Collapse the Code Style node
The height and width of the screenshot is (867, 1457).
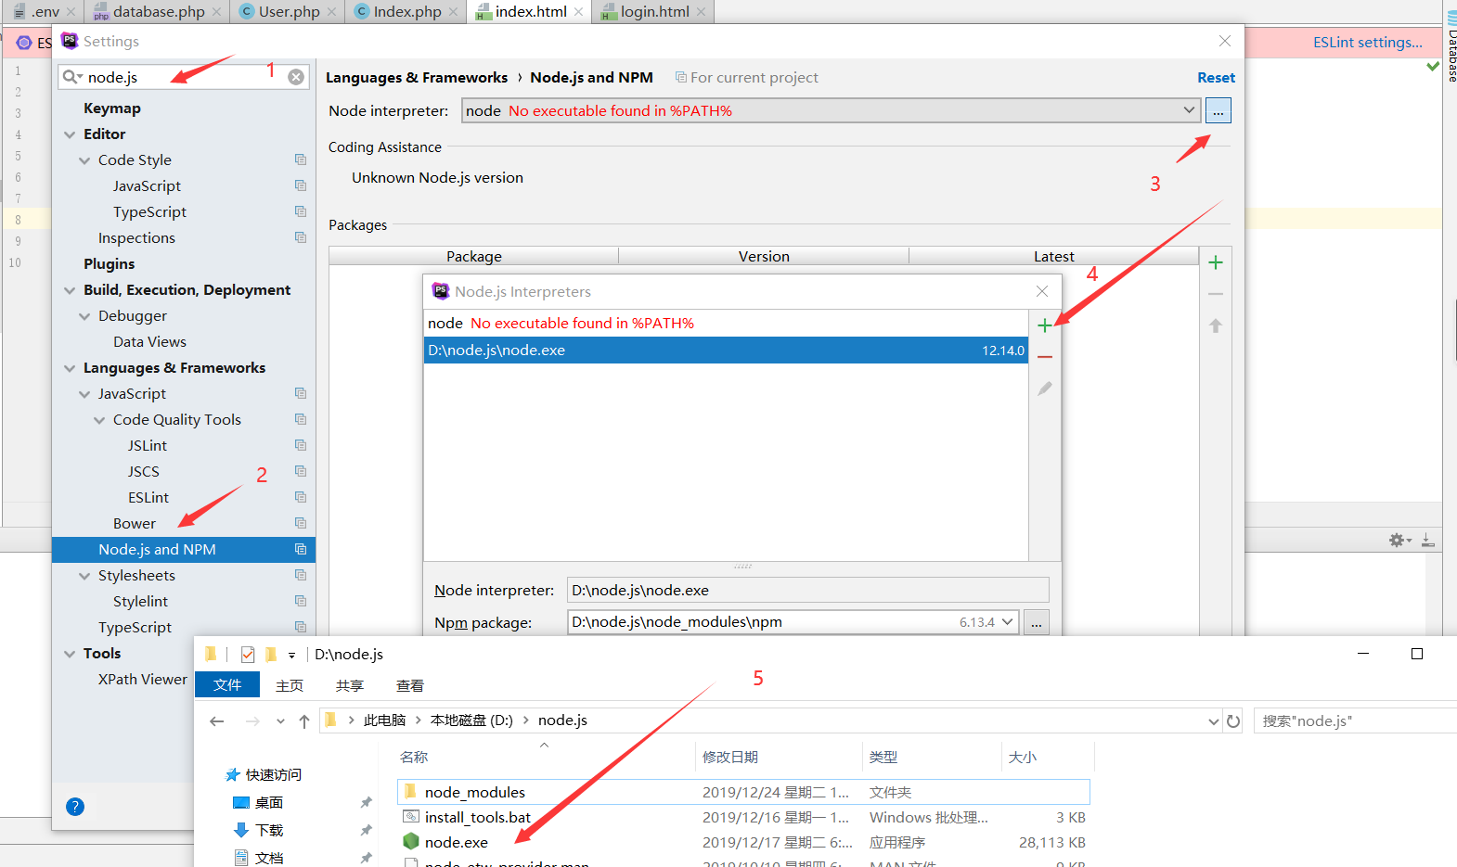(84, 160)
